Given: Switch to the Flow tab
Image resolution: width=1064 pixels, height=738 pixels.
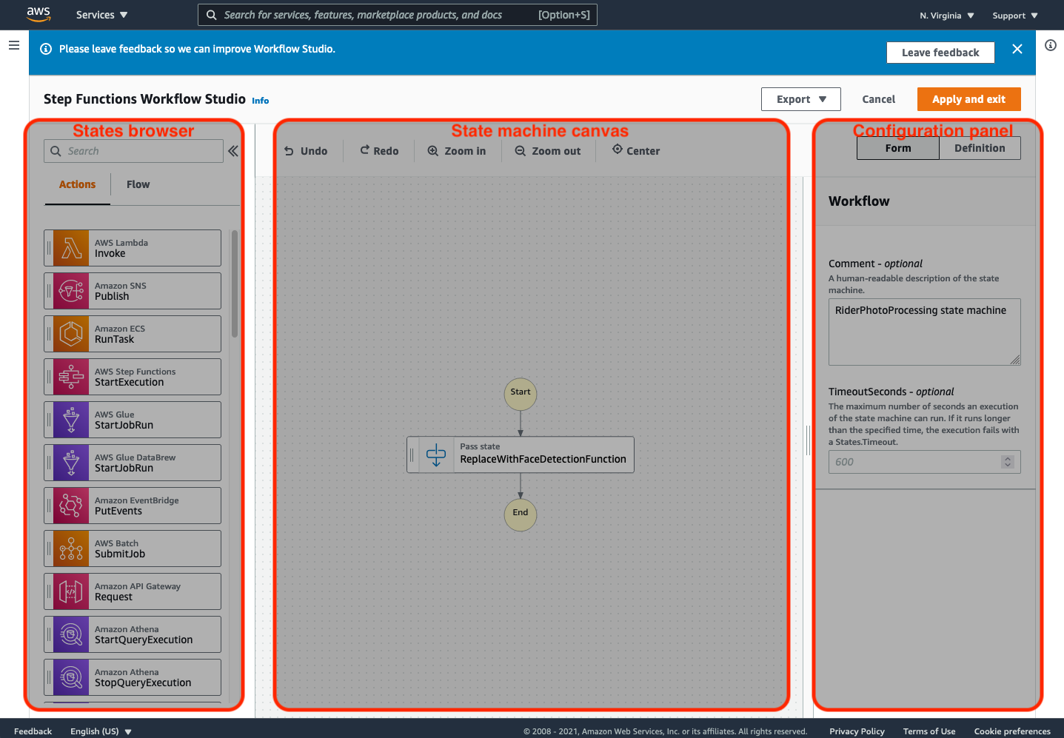Looking at the screenshot, I should click(x=138, y=184).
